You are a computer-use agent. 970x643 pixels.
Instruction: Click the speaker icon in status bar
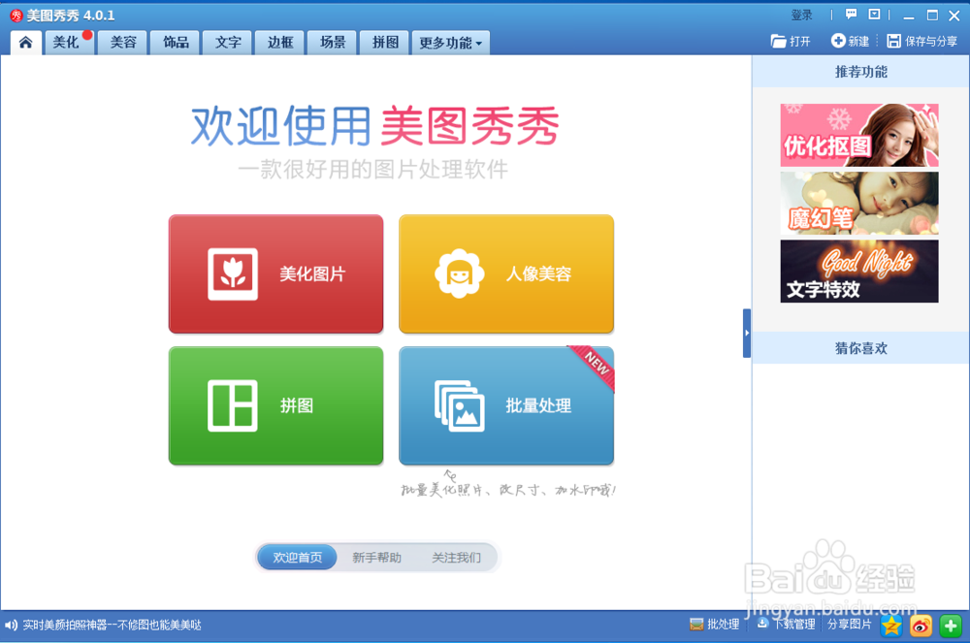11,626
